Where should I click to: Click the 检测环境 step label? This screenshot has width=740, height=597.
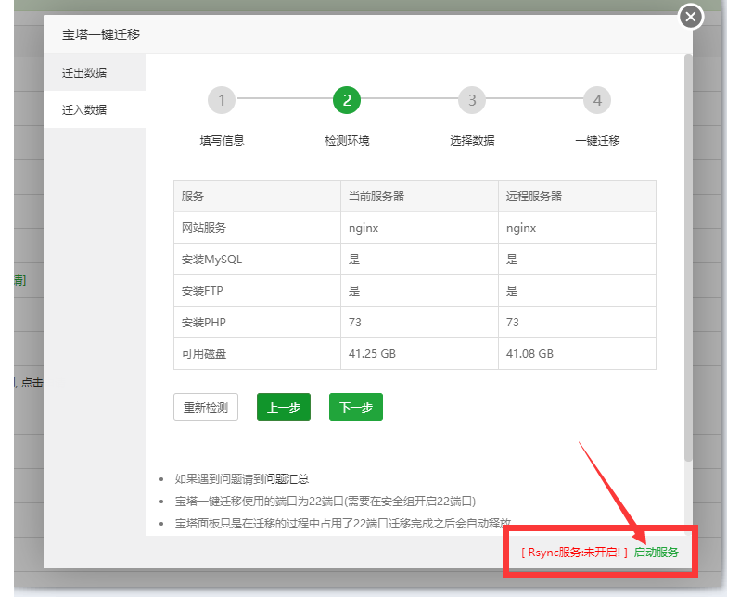347,141
